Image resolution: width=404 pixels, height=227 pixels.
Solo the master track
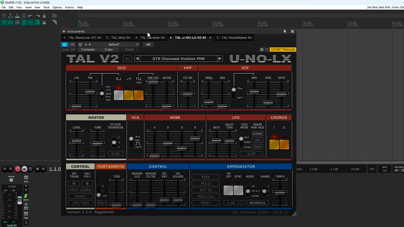26,190
